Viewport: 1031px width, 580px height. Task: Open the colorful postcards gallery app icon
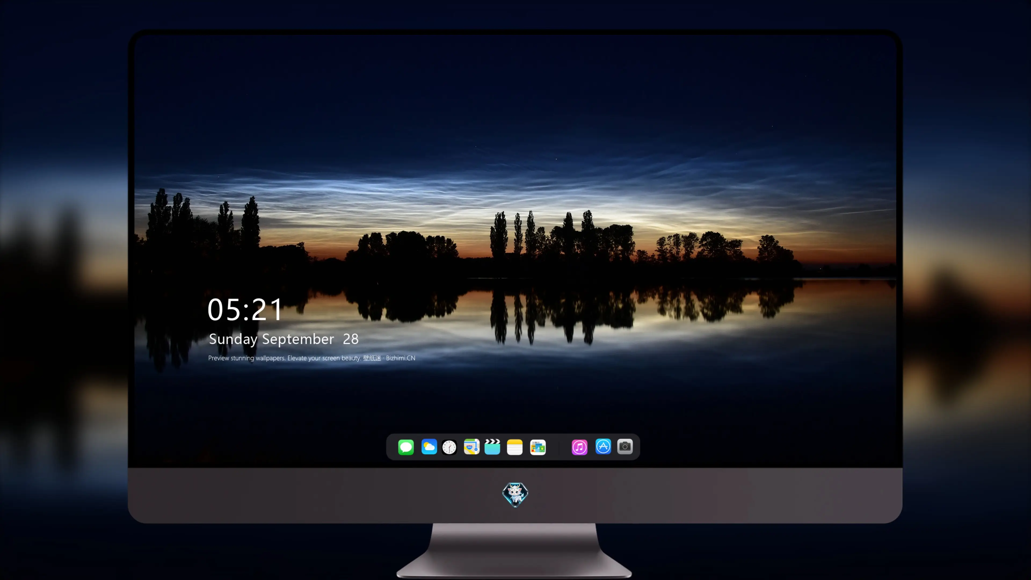click(538, 447)
